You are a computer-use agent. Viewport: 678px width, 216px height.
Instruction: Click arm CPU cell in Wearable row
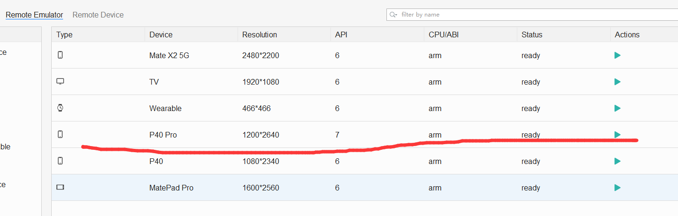pyautogui.click(x=435, y=108)
